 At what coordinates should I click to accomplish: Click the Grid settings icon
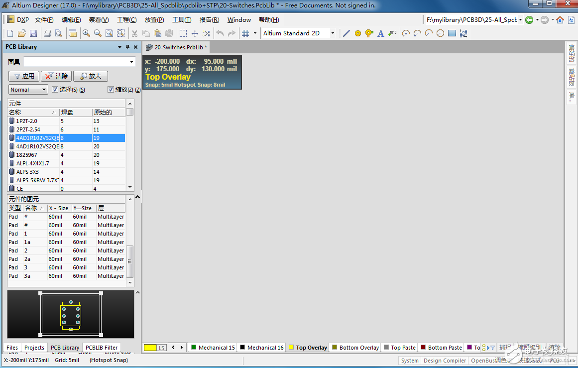[245, 33]
